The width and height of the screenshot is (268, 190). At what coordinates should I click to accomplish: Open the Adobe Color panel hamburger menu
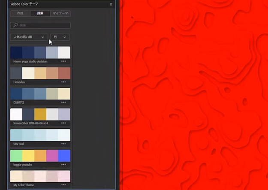pos(111,4)
